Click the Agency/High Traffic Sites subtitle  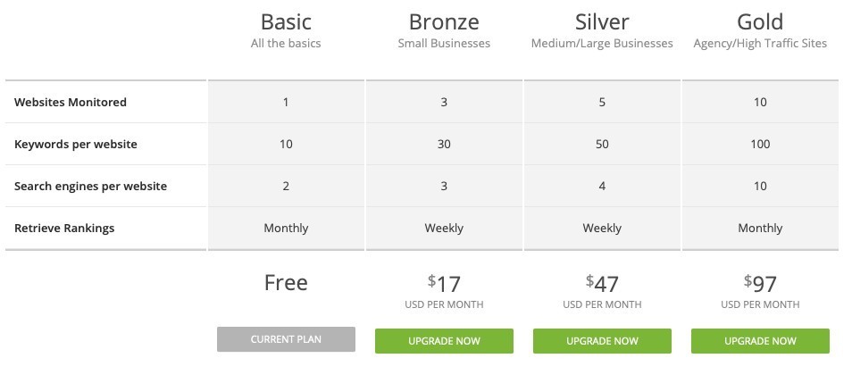[x=760, y=44]
